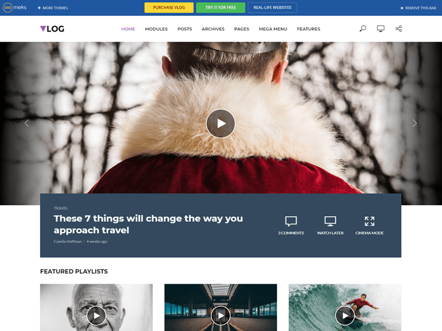The image size is (442, 331).
Task: Open the Posts menu
Action: [185, 29]
